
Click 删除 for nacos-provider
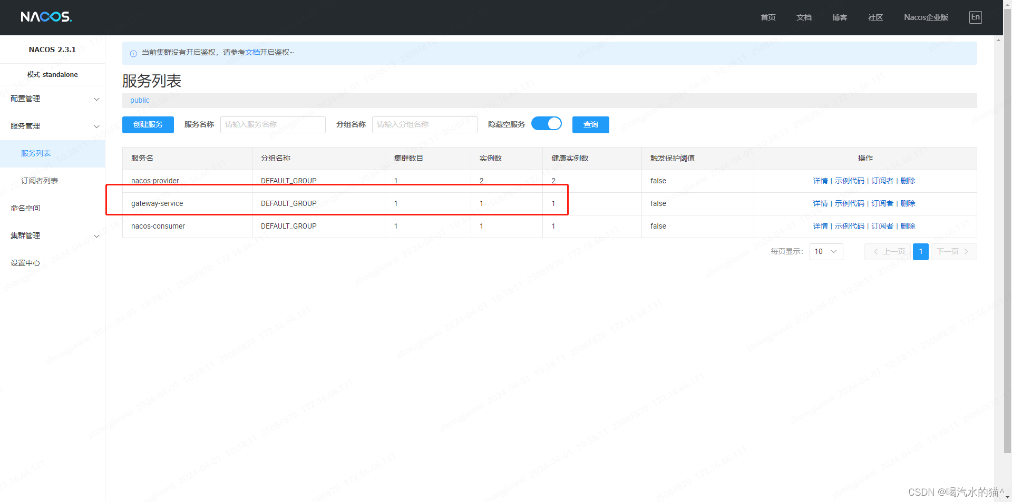click(x=908, y=181)
